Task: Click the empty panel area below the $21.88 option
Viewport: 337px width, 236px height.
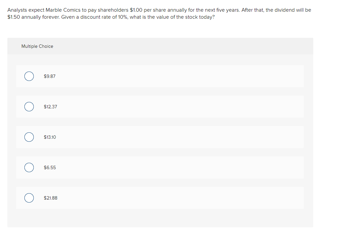Action: click(x=160, y=218)
